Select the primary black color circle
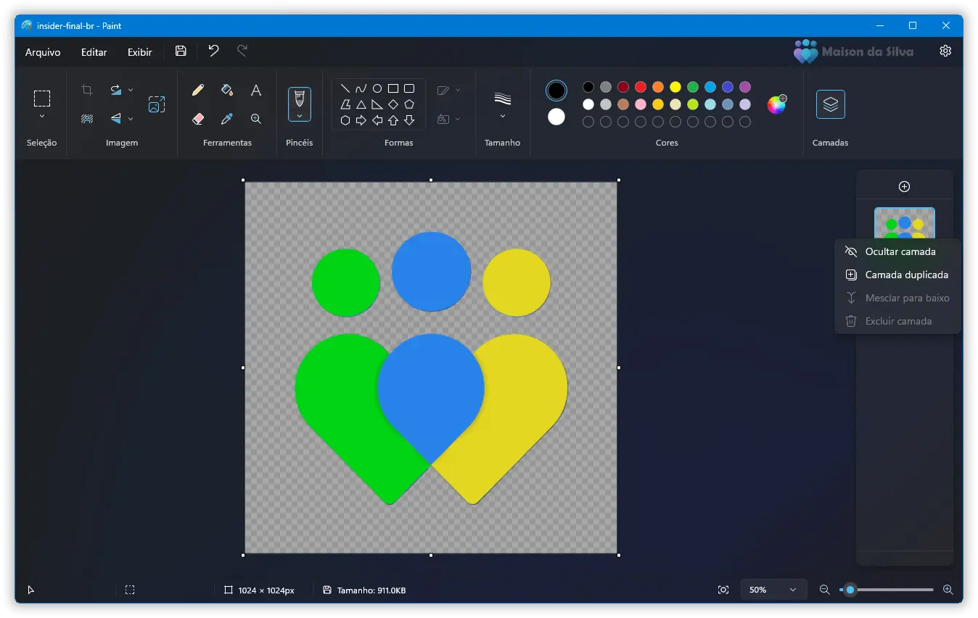The width and height of the screenshot is (978, 618). pyautogui.click(x=556, y=91)
